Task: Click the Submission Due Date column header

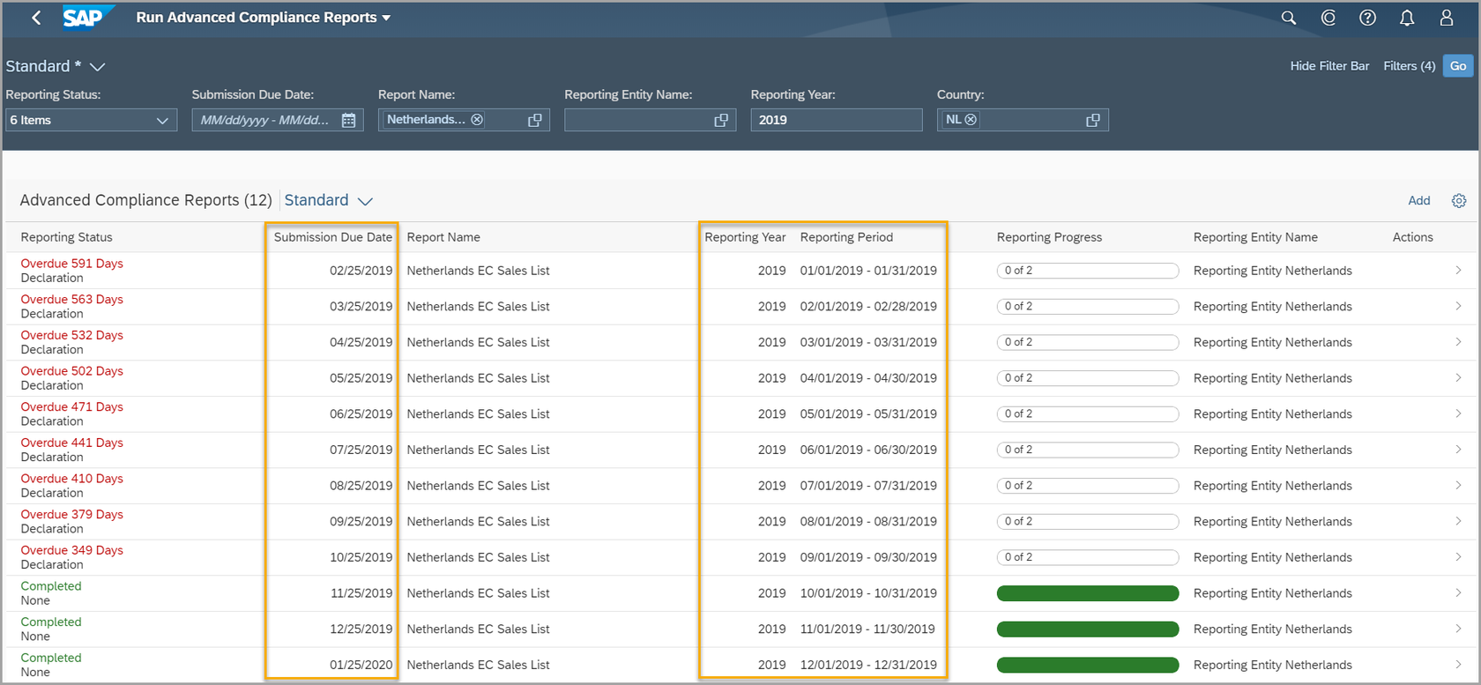Action: [333, 237]
